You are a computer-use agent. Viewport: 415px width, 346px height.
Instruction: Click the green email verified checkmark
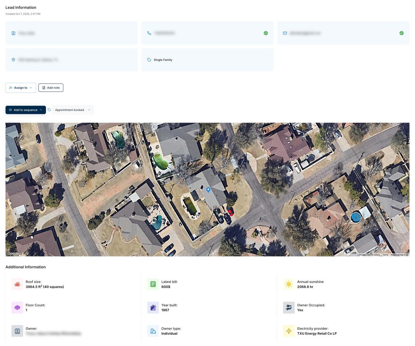tap(402, 33)
